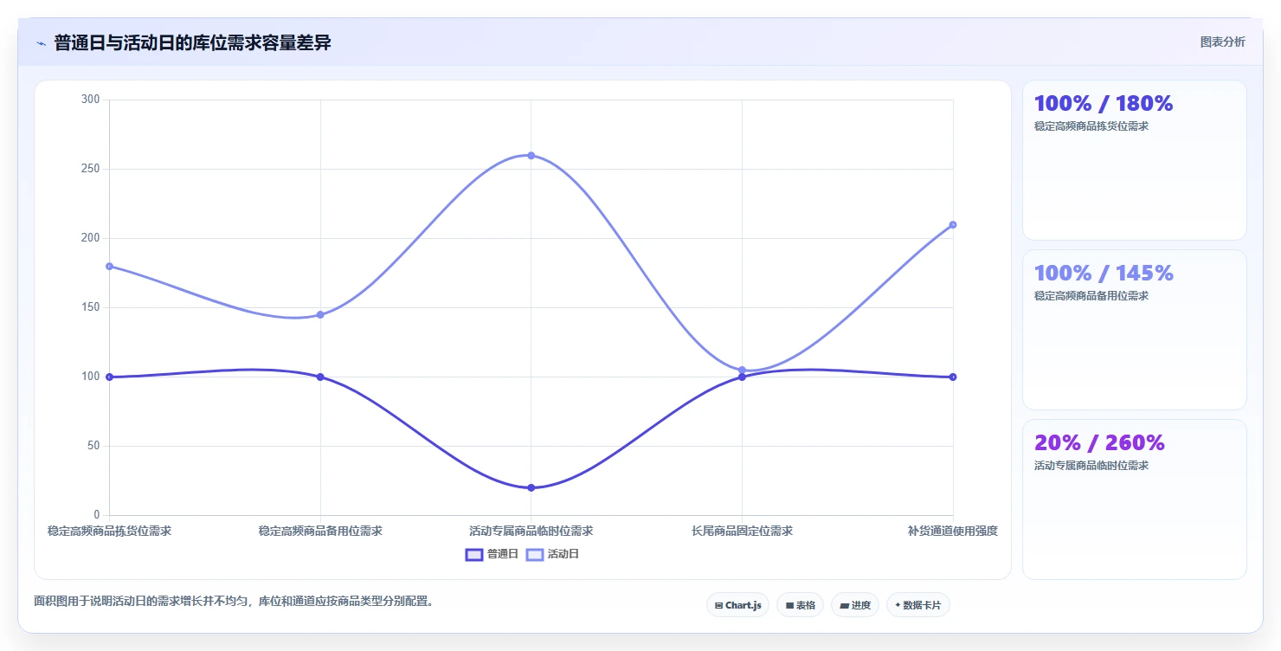Click the 普通日 data point at 20

click(x=531, y=487)
